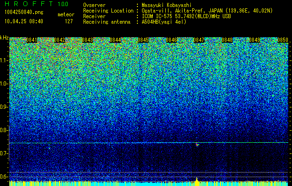Screen dimensions: 292x186
Task: Click the 0848 time marker
Action: click(227, 40)
